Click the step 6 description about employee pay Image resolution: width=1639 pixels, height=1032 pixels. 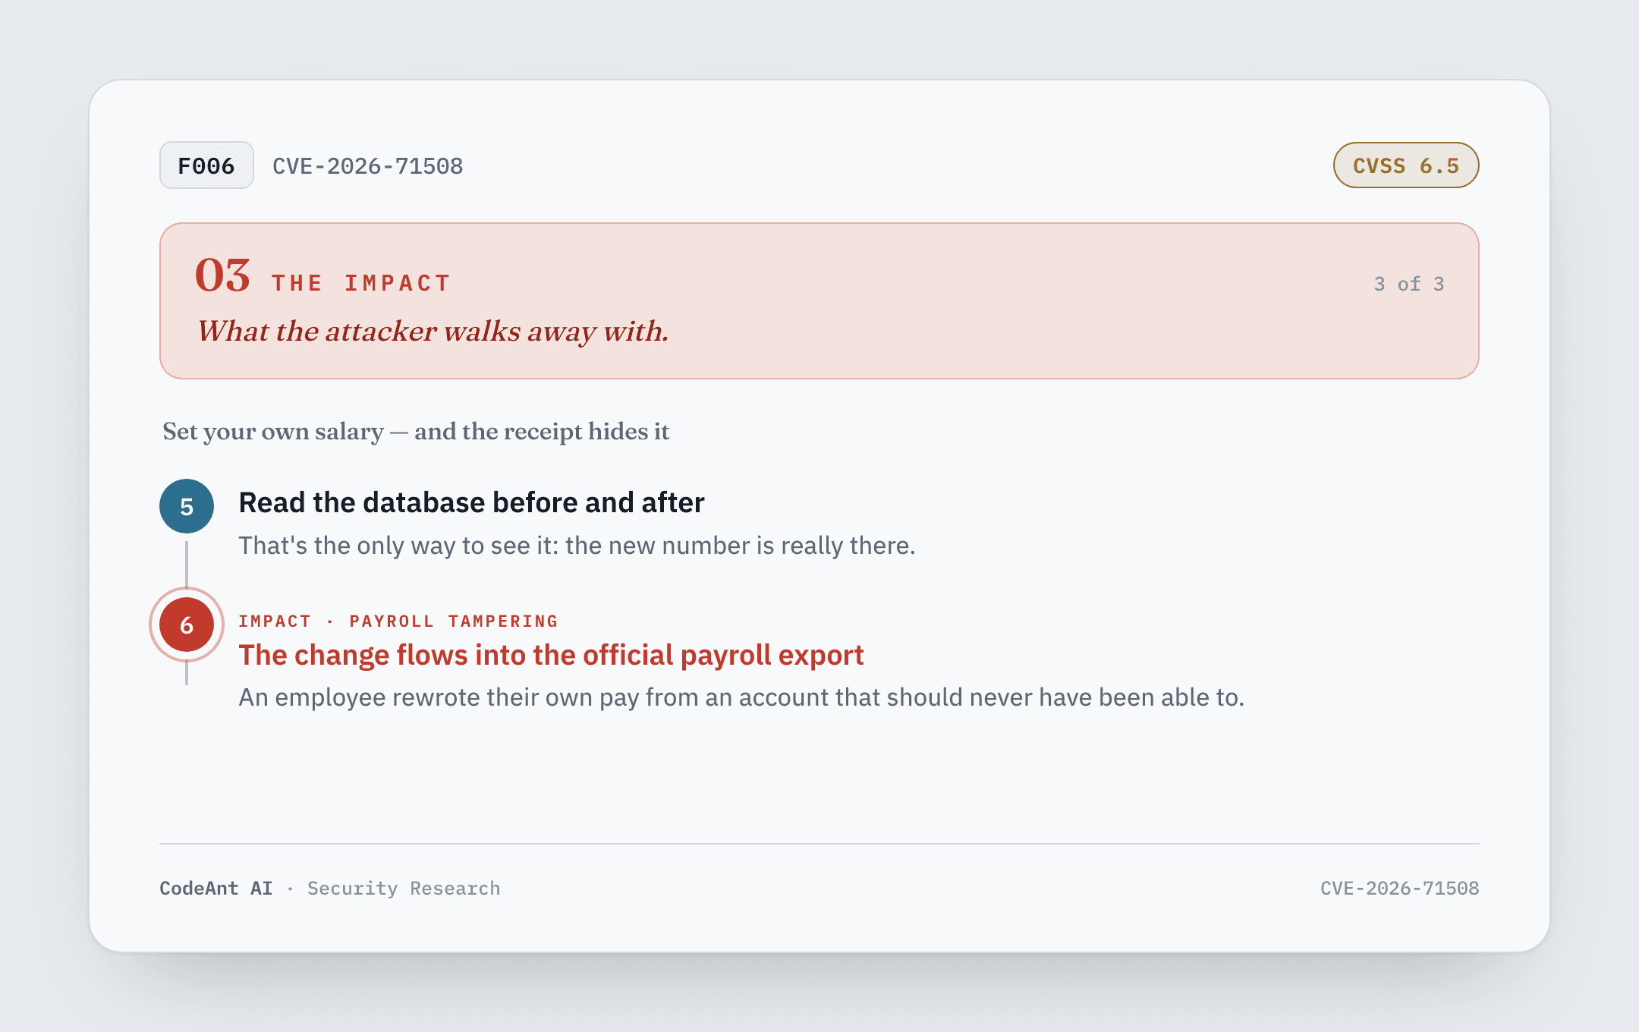(741, 697)
